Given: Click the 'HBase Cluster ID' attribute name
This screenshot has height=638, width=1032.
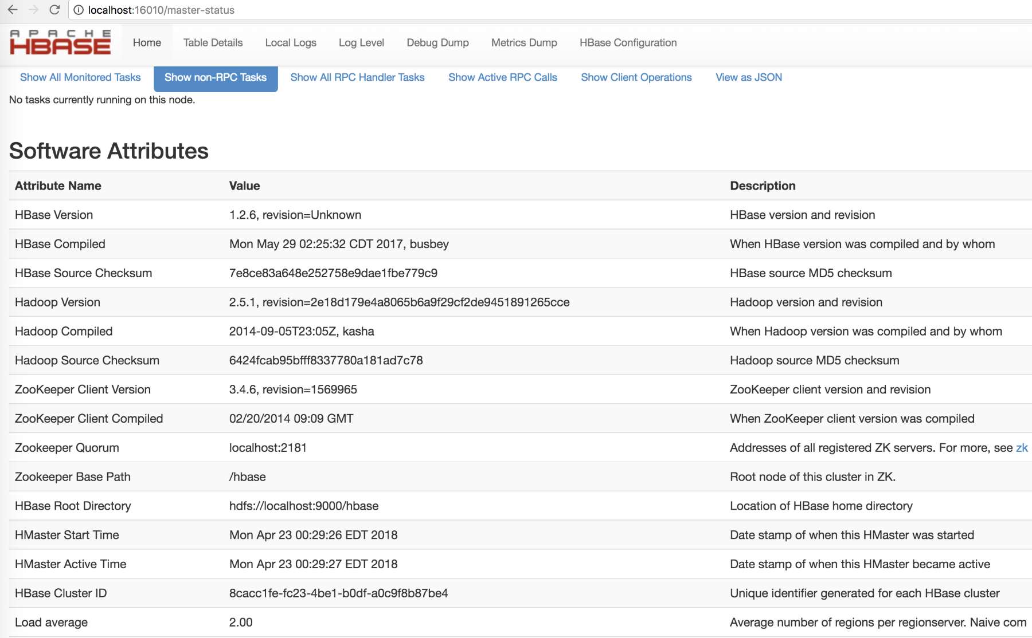Looking at the screenshot, I should point(61,593).
